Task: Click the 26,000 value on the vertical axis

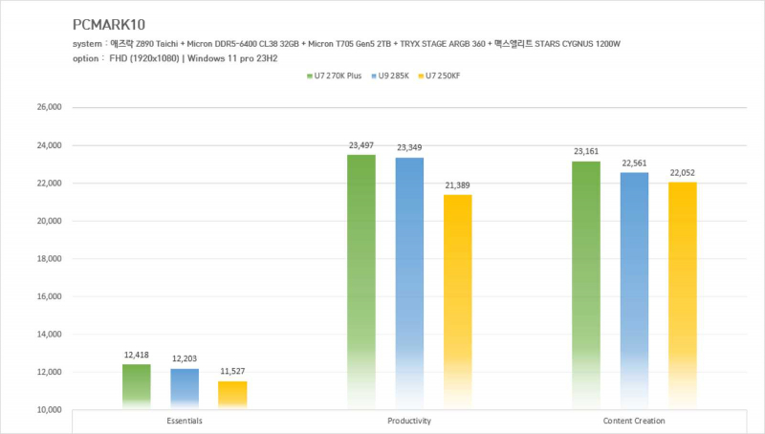Action: pyautogui.click(x=48, y=108)
